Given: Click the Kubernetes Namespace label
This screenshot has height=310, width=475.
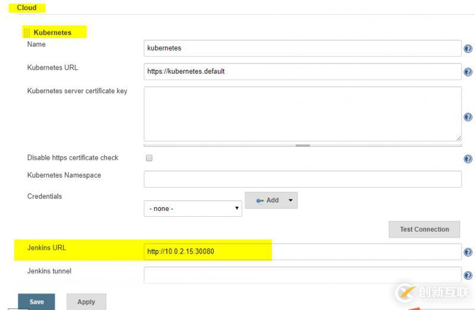Looking at the screenshot, I should click(64, 175).
